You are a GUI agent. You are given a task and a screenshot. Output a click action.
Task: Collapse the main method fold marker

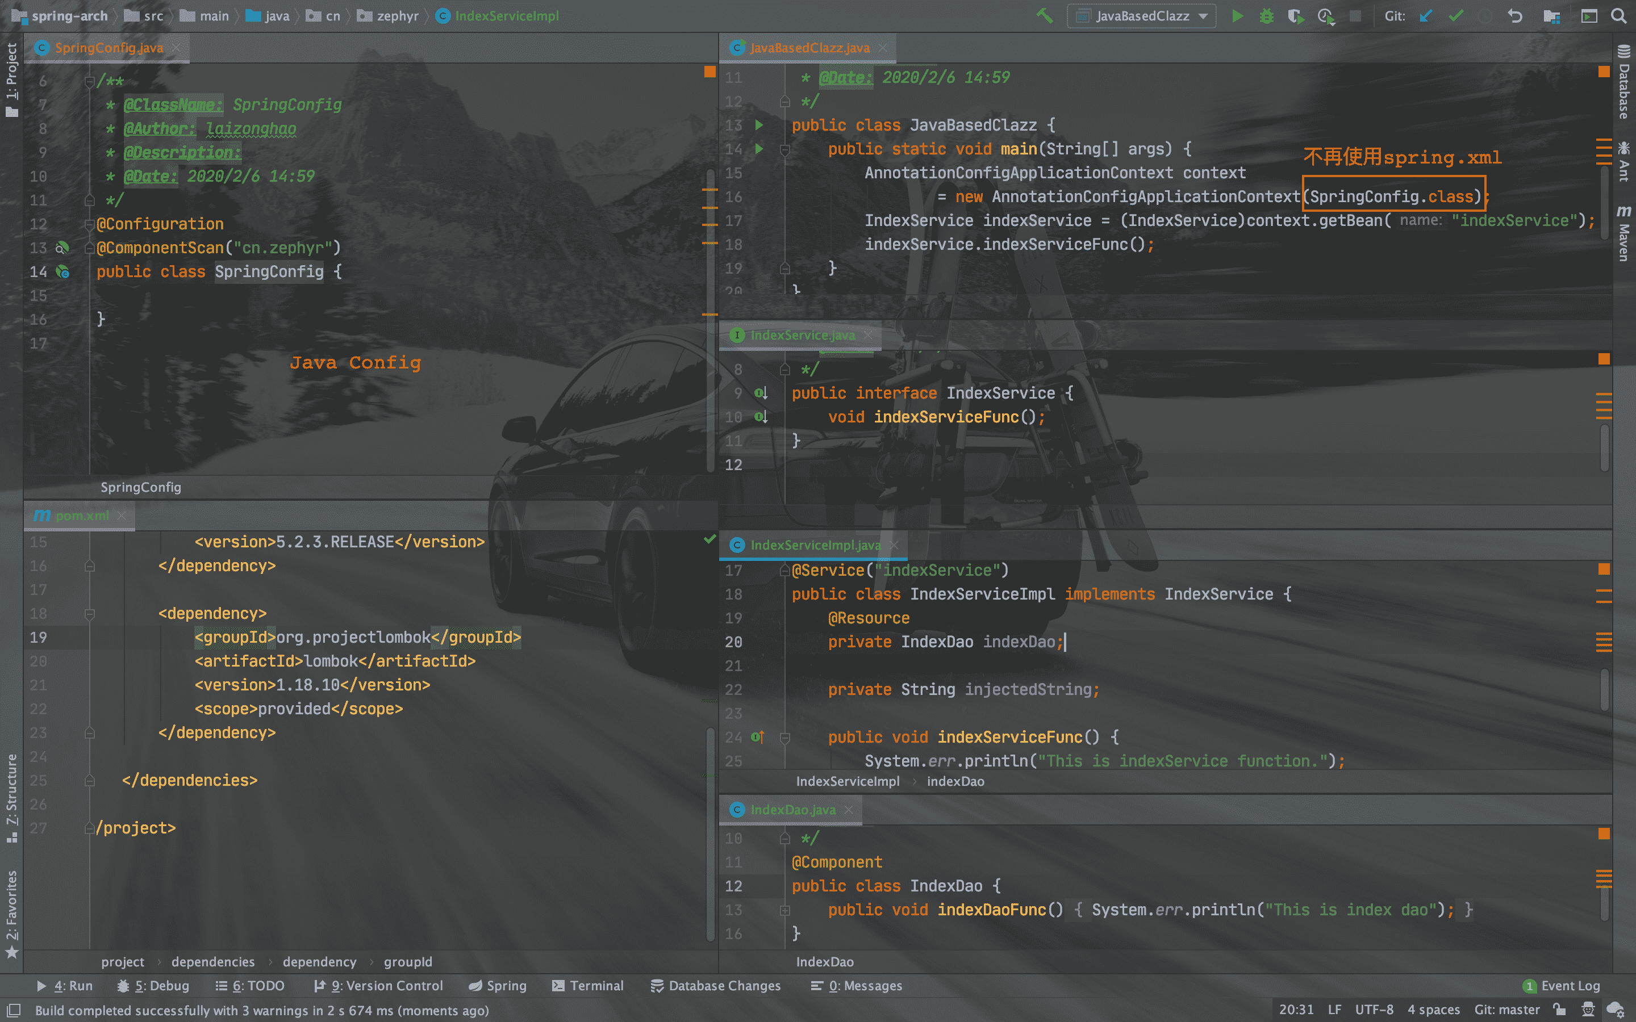(x=785, y=149)
